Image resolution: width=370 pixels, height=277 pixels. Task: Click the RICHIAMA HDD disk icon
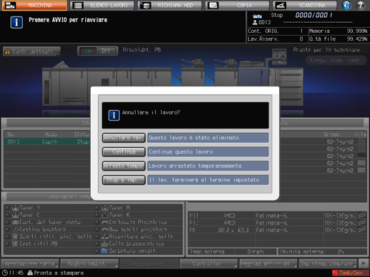coord(145,5)
